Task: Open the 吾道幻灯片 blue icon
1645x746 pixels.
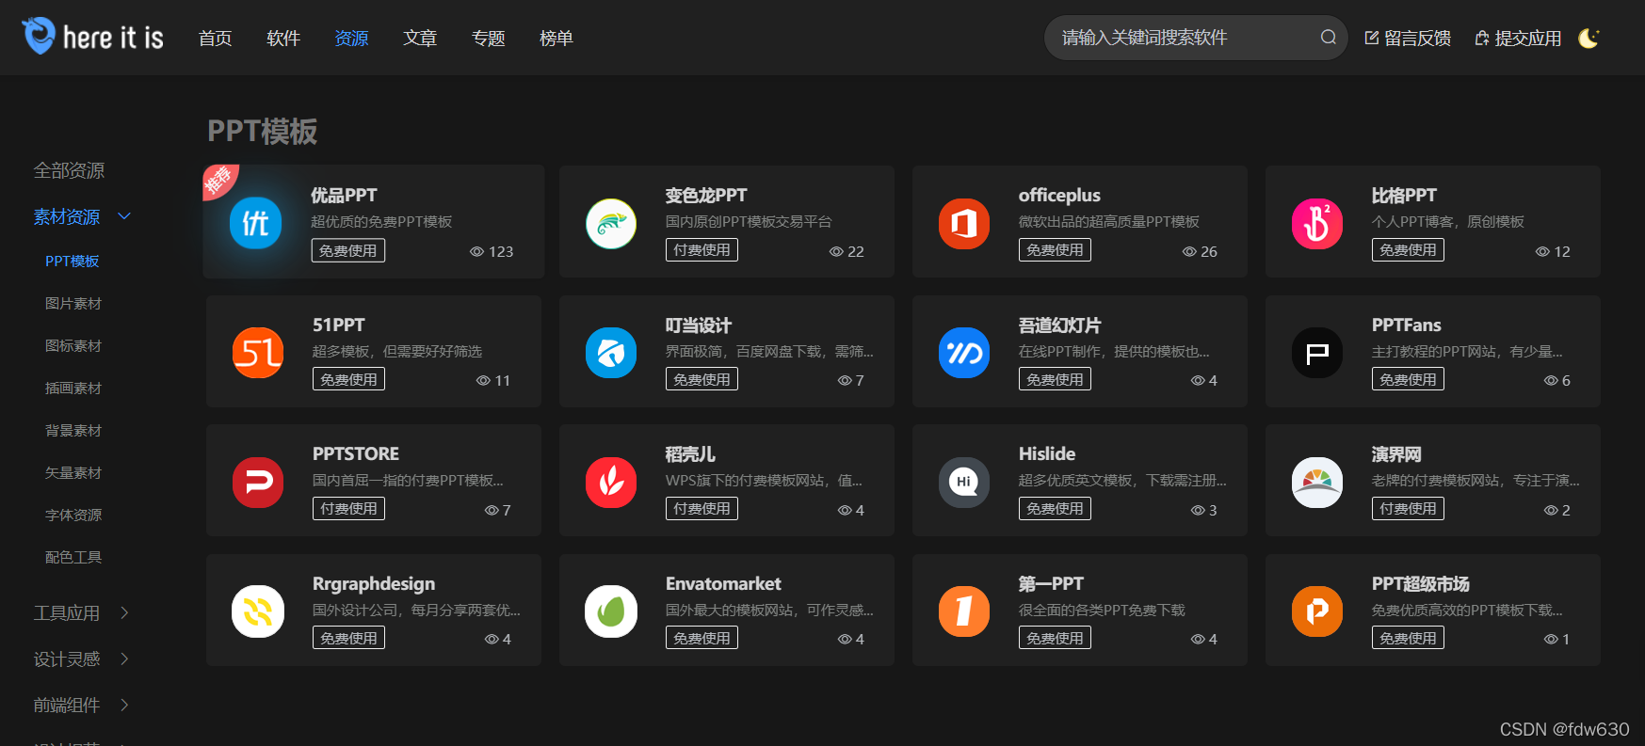Action: 964,353
